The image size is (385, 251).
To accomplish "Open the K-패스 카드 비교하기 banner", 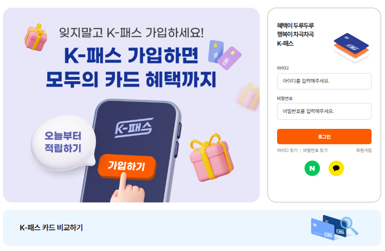I will coord(192,228).
